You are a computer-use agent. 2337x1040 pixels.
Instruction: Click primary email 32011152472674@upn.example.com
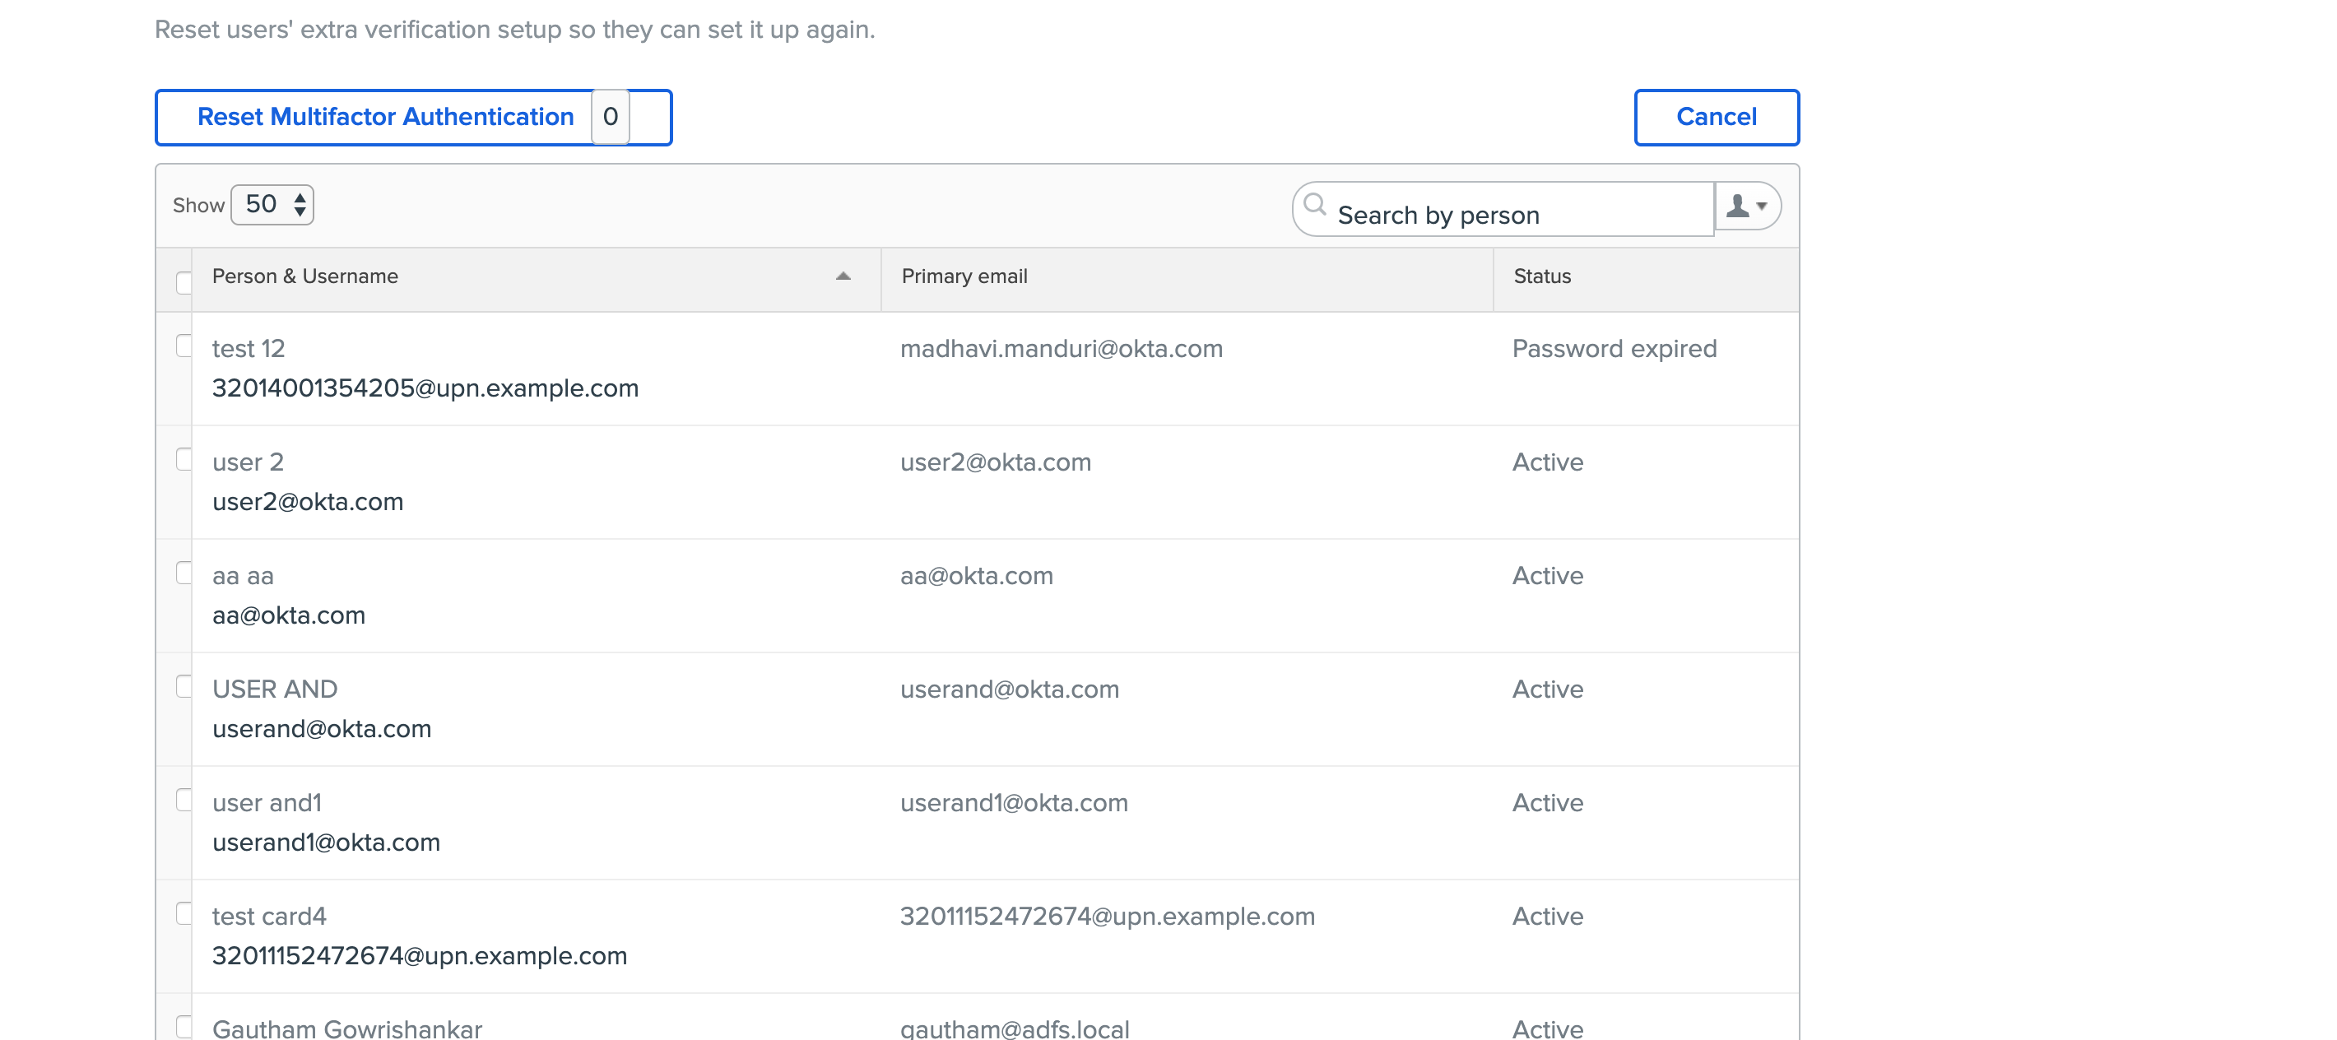click(x=1108, y=916)
